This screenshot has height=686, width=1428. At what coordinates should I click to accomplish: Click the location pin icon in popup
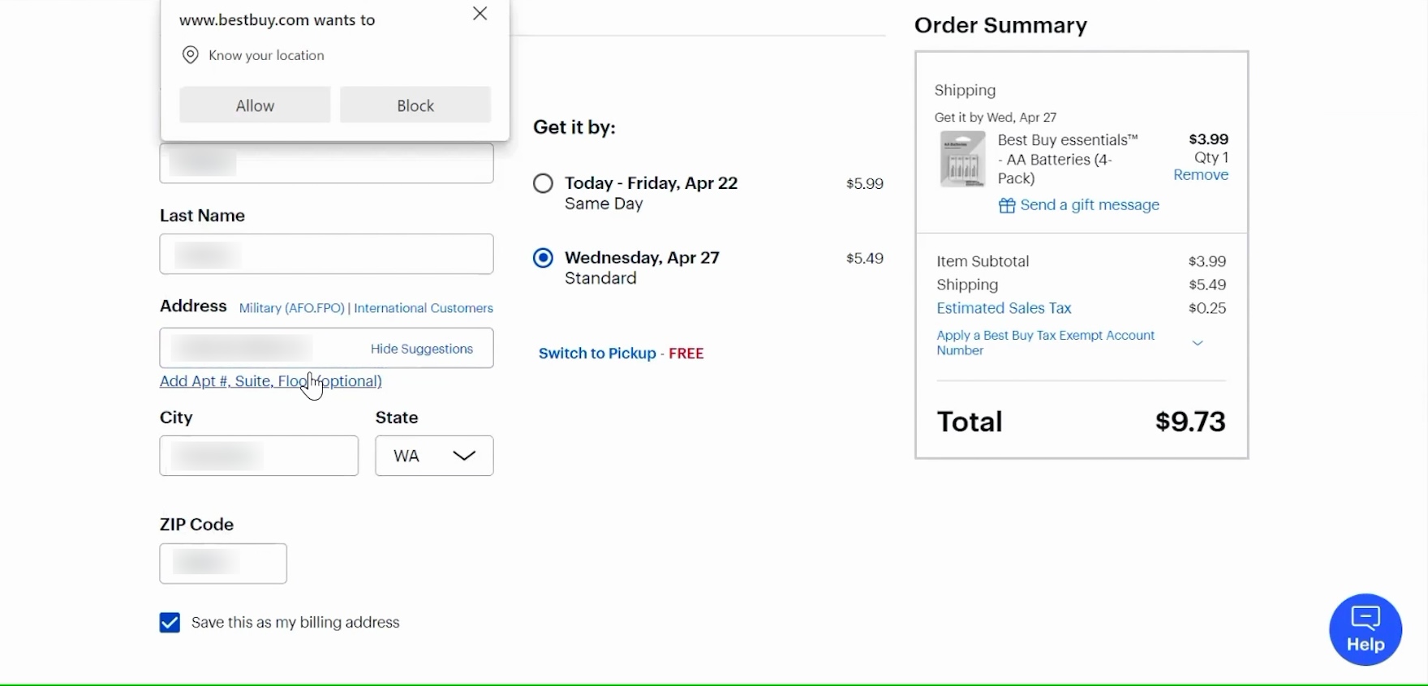click(x=191, y=55)
